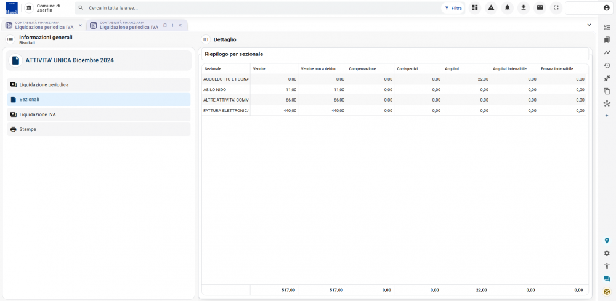616x301 pixels.
Task: Click the 440,00 Vendite cell of Fattura Elettronica
Action: [274, 111]
